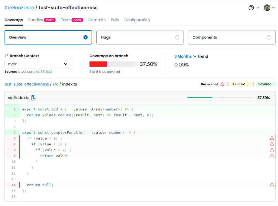Click the test-suite-effectiveness repository title
The height and width of the screenshot is (206, 278).
tap(68, 8)
